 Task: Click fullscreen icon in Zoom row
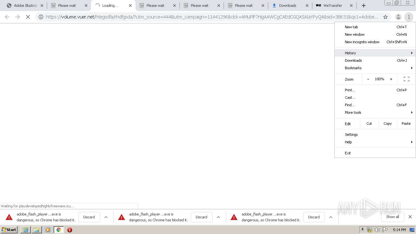(x=407, y=79)
